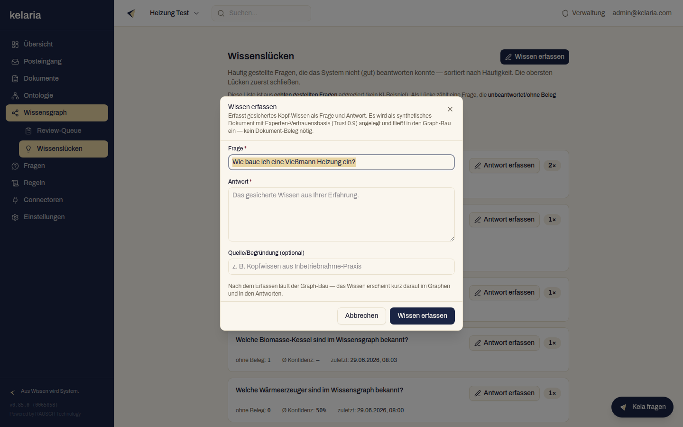Viewport: 683px width, 427px height.
Task: Focus the Suchen search field
Action: 261,13
